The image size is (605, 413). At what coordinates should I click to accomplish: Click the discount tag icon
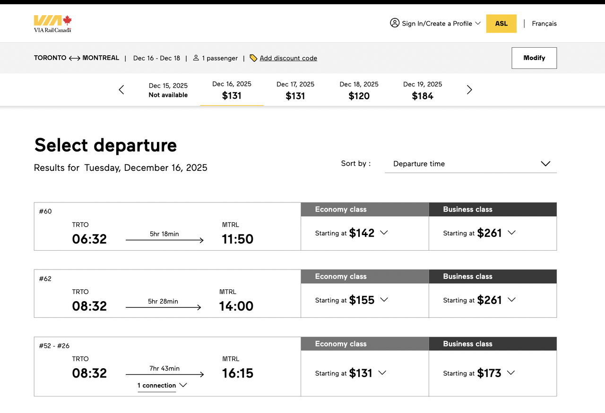[253, 58]
